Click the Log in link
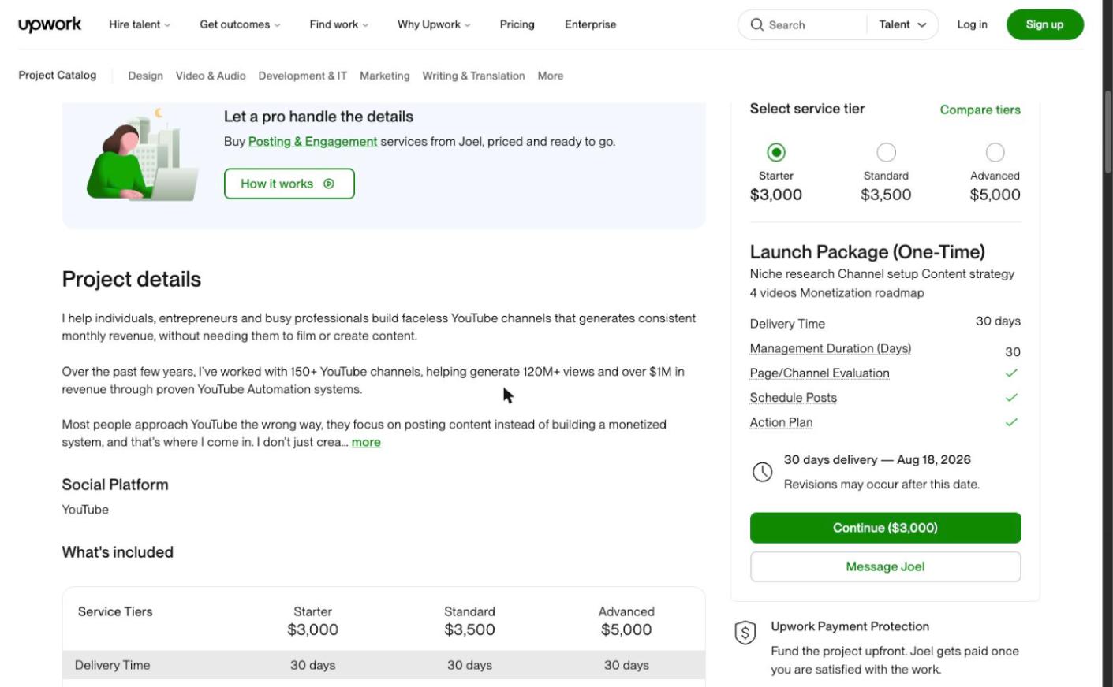 [972, 24]
